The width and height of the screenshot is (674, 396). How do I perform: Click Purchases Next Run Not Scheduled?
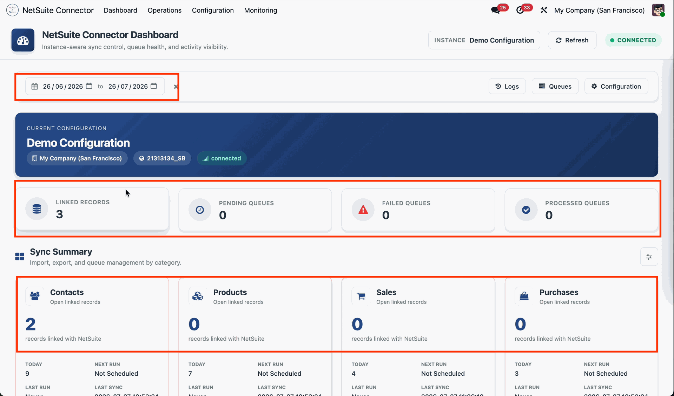click(606, 374)
